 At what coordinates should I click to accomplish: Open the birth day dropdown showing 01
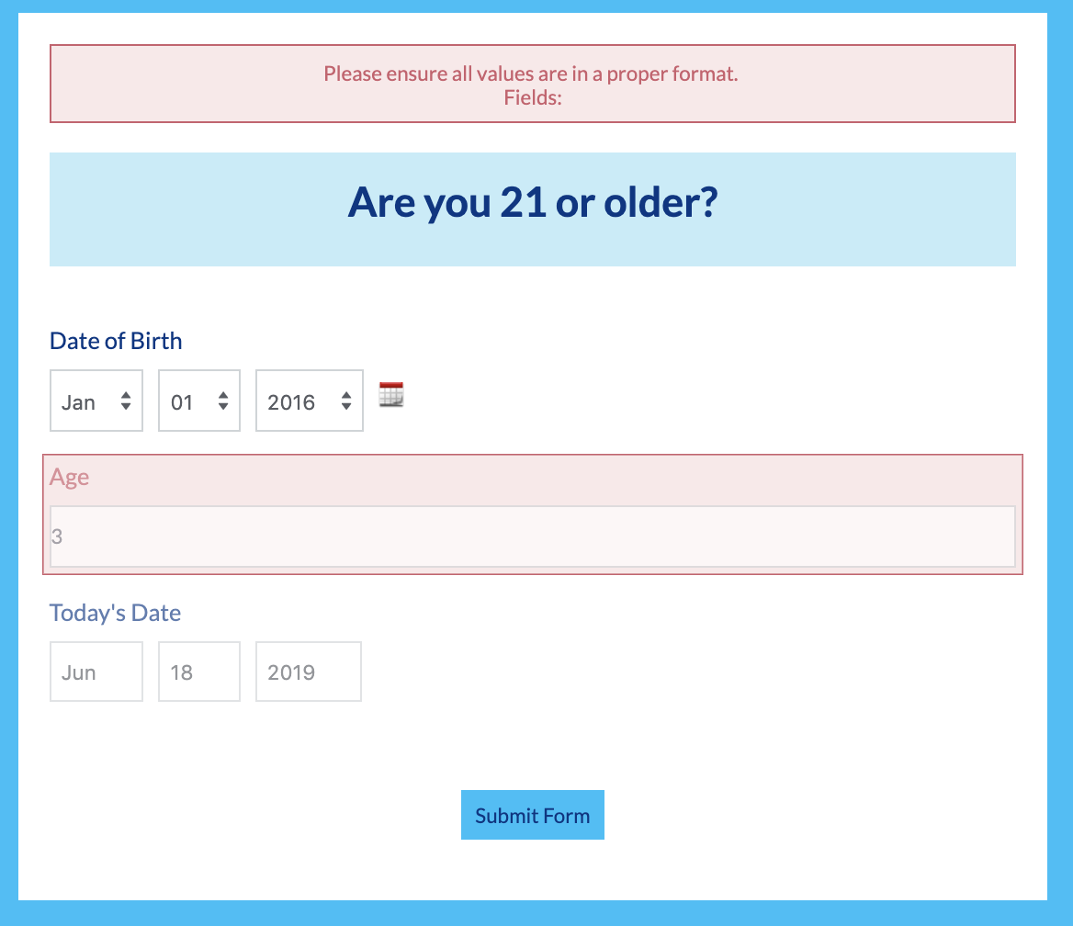(188, 401)
